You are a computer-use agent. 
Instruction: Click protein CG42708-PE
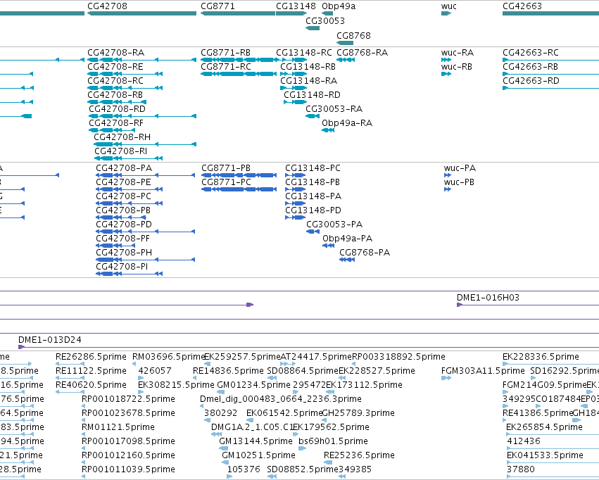point(129,189)
